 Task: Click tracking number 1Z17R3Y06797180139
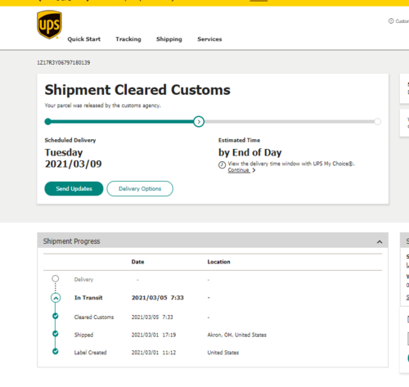64,63
